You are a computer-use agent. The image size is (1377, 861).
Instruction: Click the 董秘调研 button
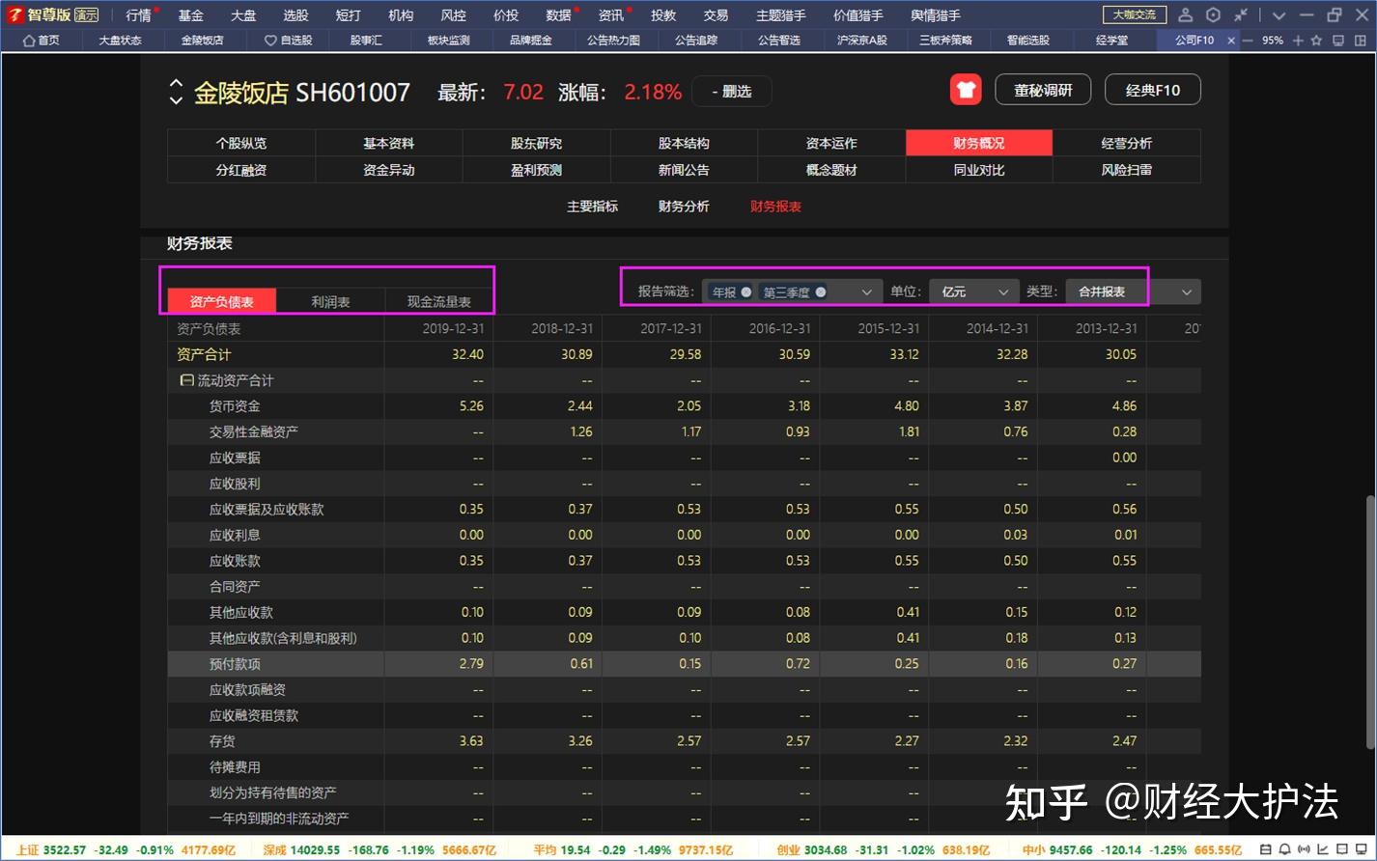[x=1042, y=89]
